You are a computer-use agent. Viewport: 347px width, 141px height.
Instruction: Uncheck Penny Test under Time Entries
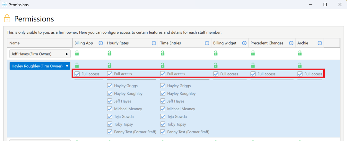click(163, 132)
